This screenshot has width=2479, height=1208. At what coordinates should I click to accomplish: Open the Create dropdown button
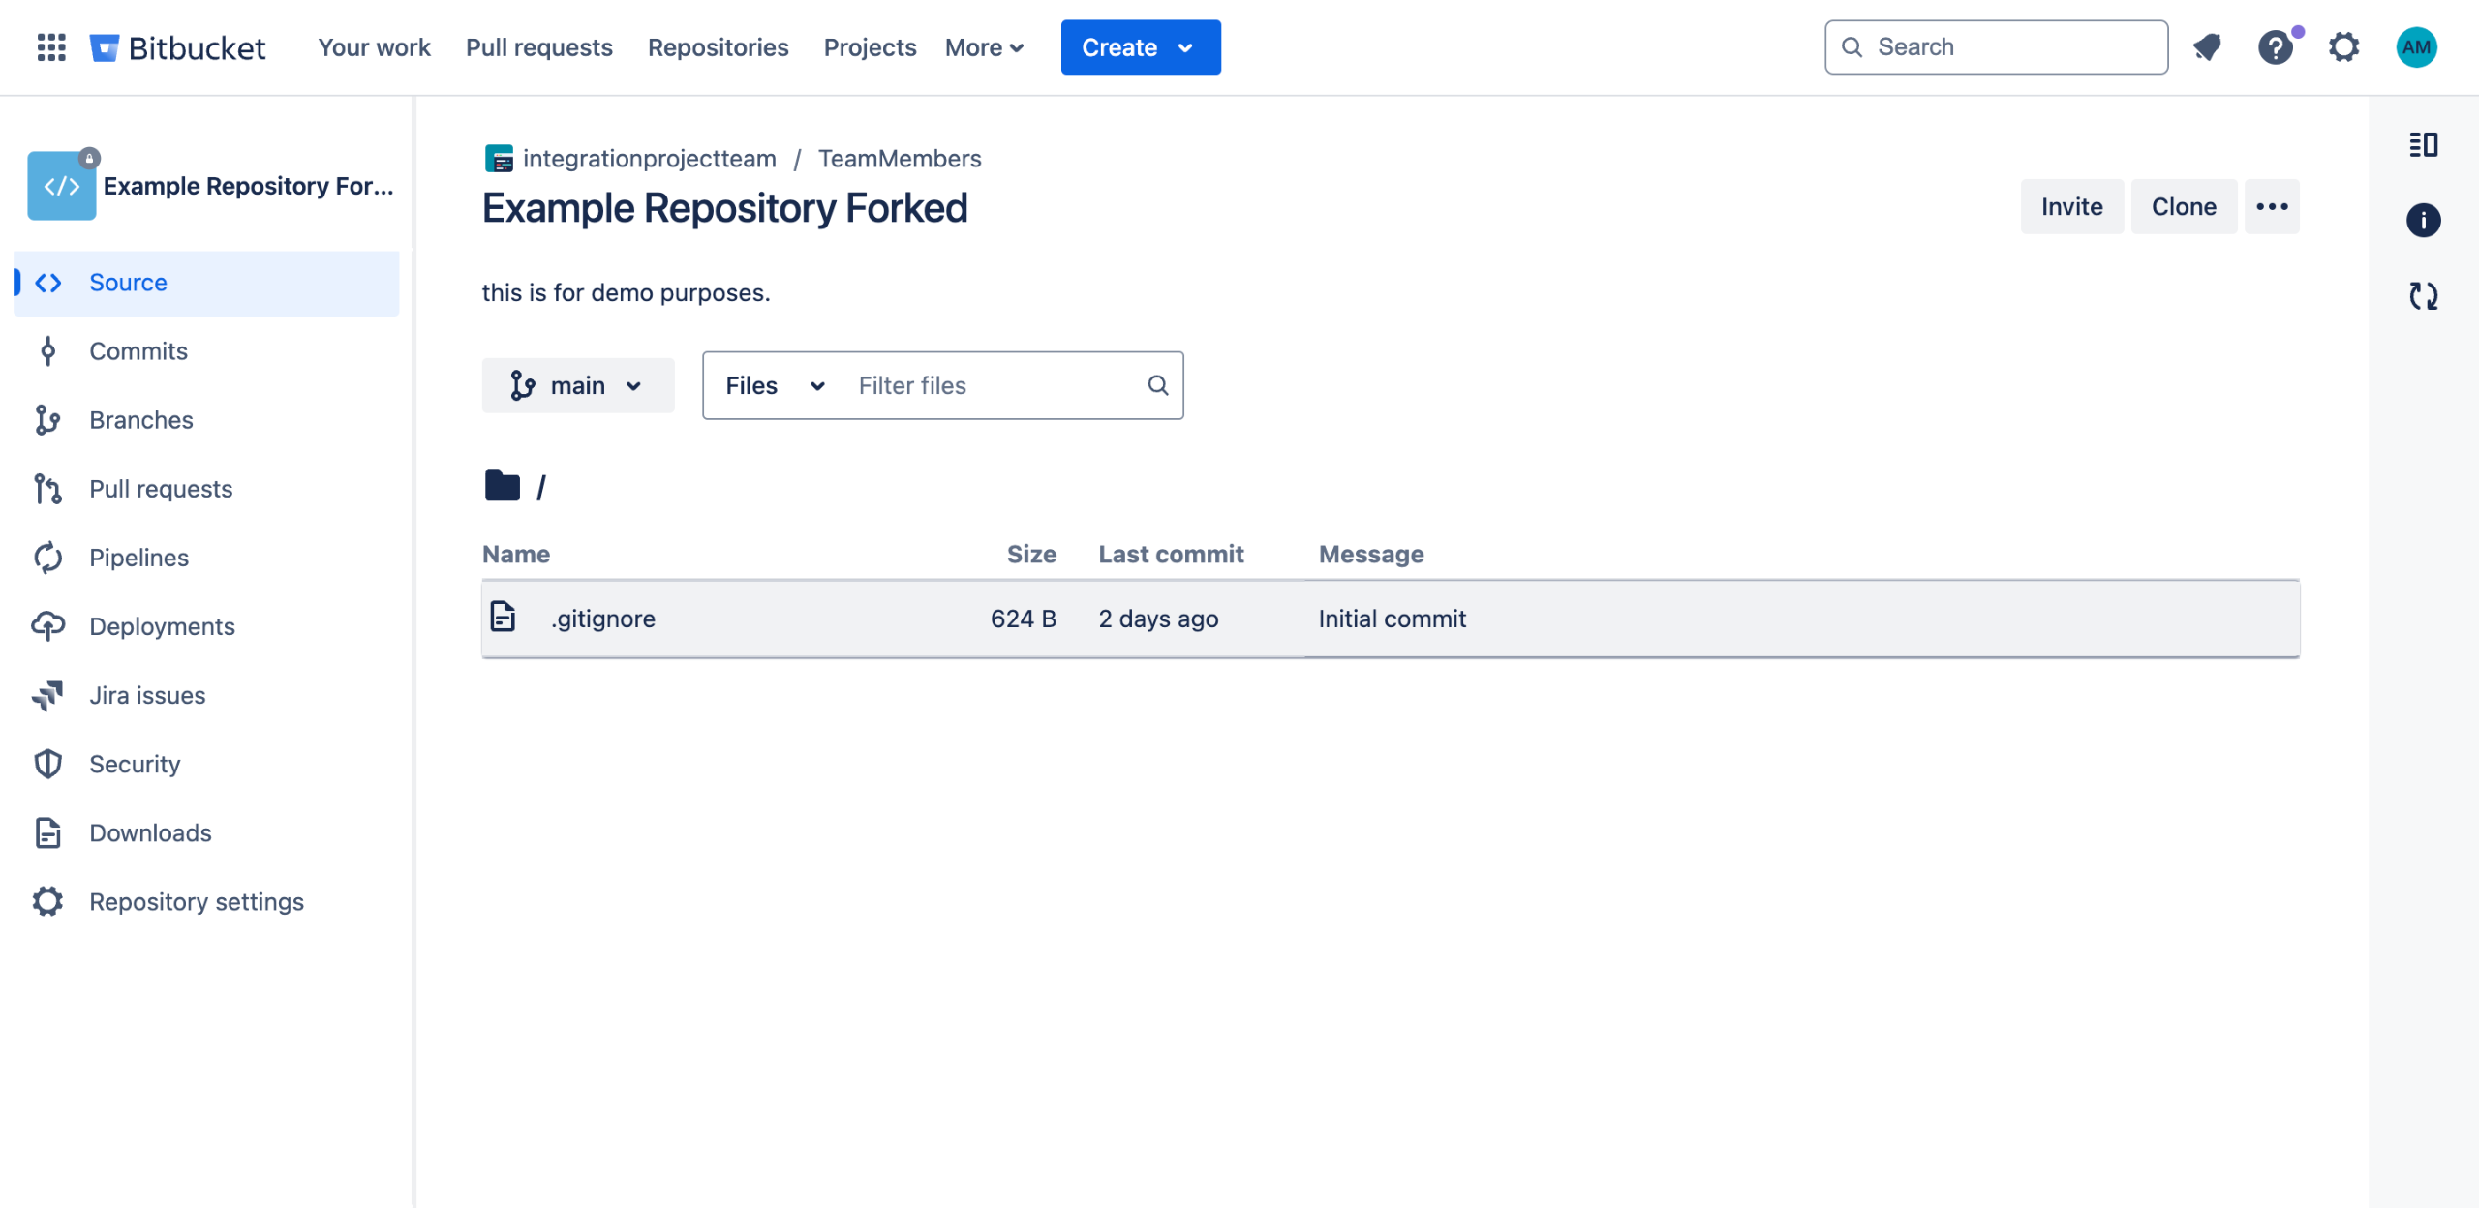[x=1141, y=47]
